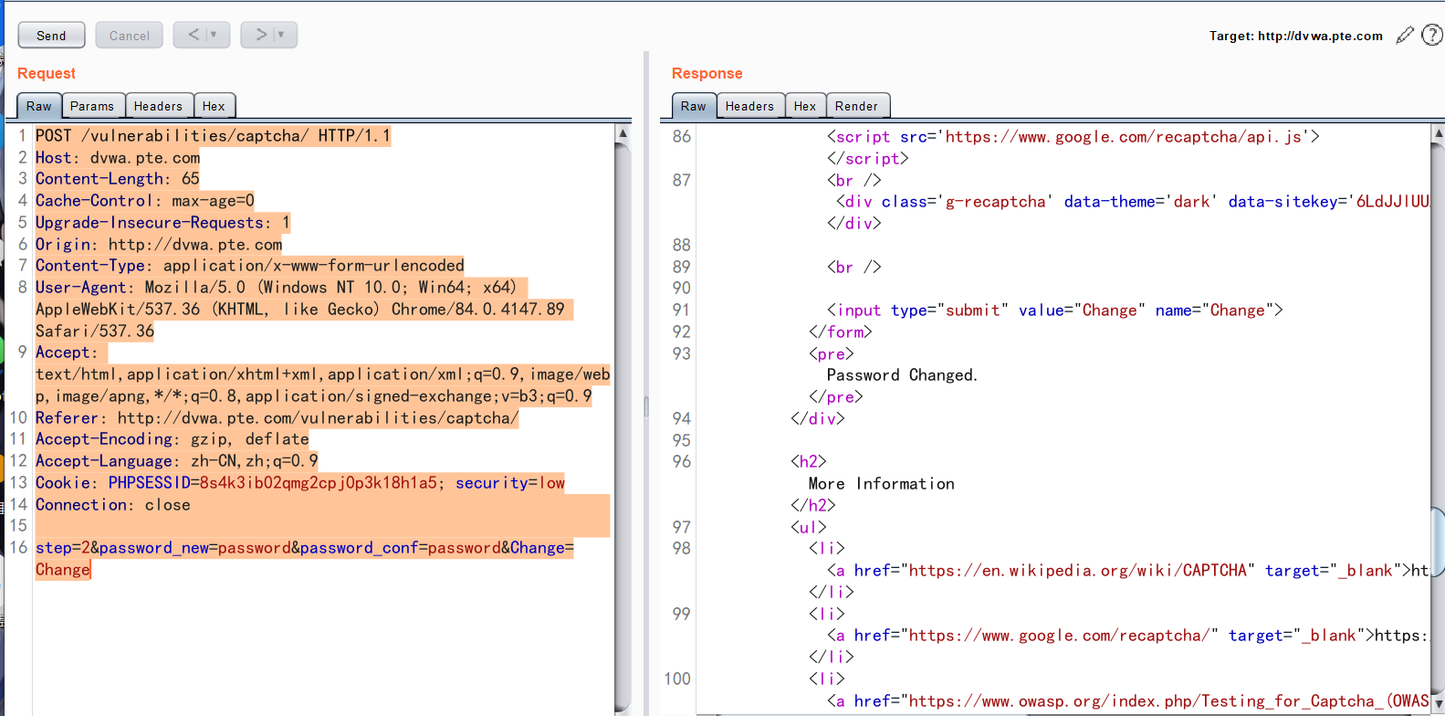The image size is (1445, 716).
Task: Click the Origin header line
Action: (159, 245)
